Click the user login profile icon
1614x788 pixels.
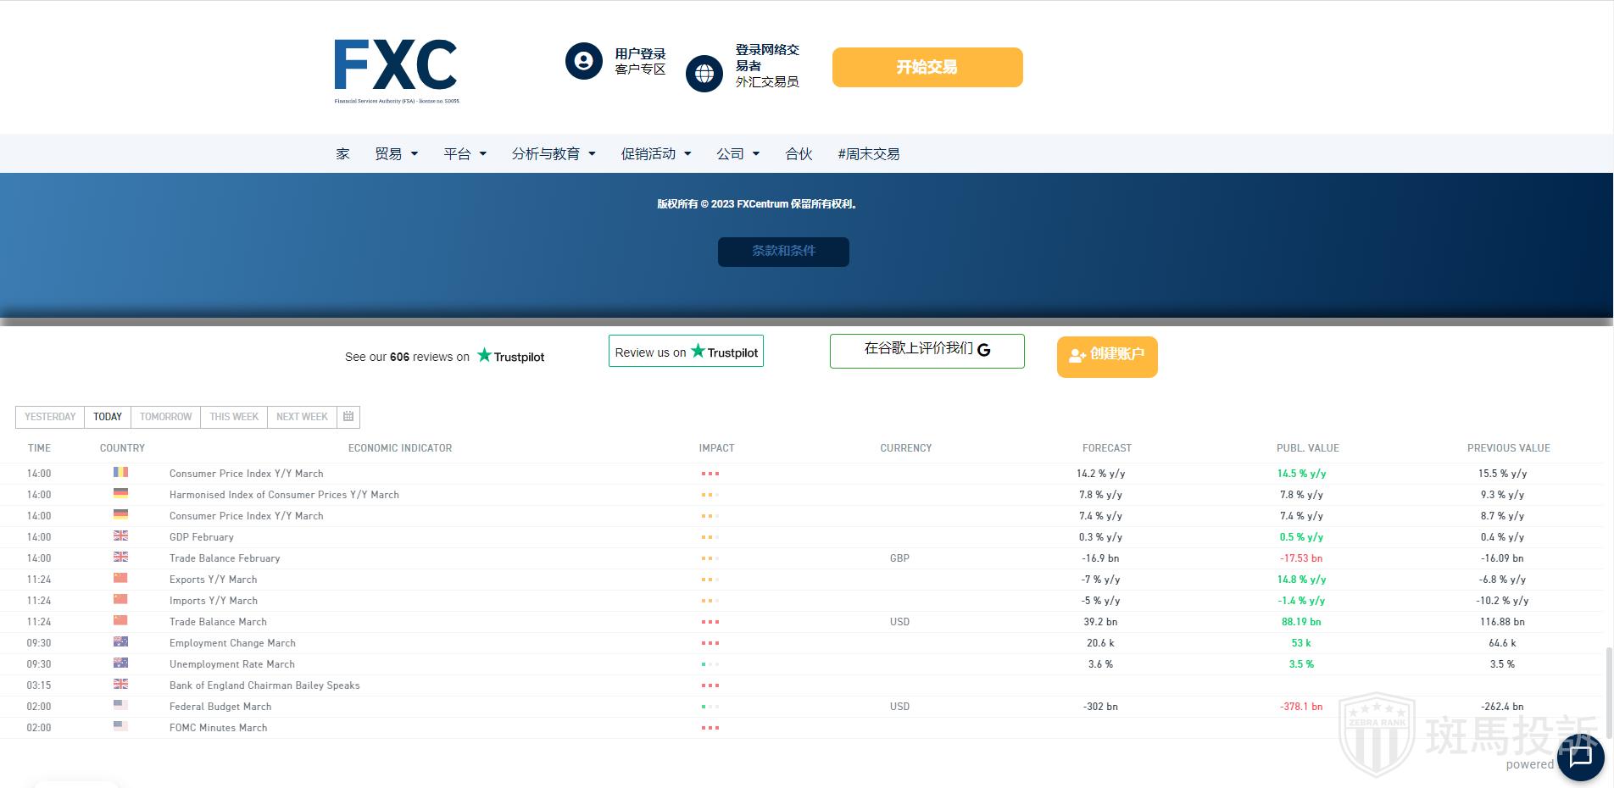[583, 62]
